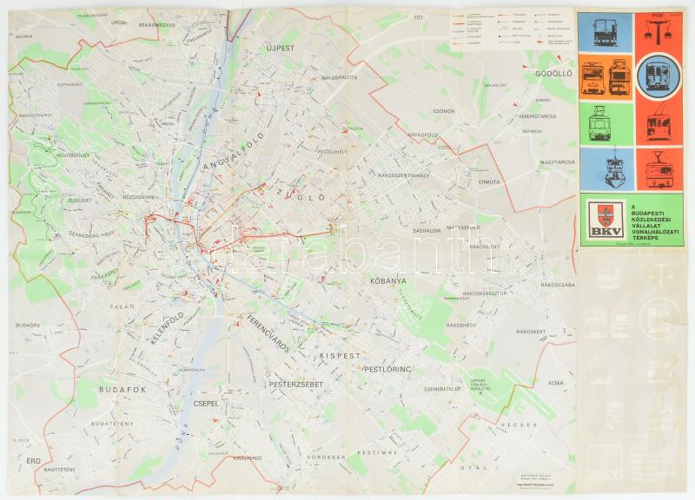The image size is (695, 500).
Task: Click the bus pictogram on blue tile
Action: tap(605, 31)
